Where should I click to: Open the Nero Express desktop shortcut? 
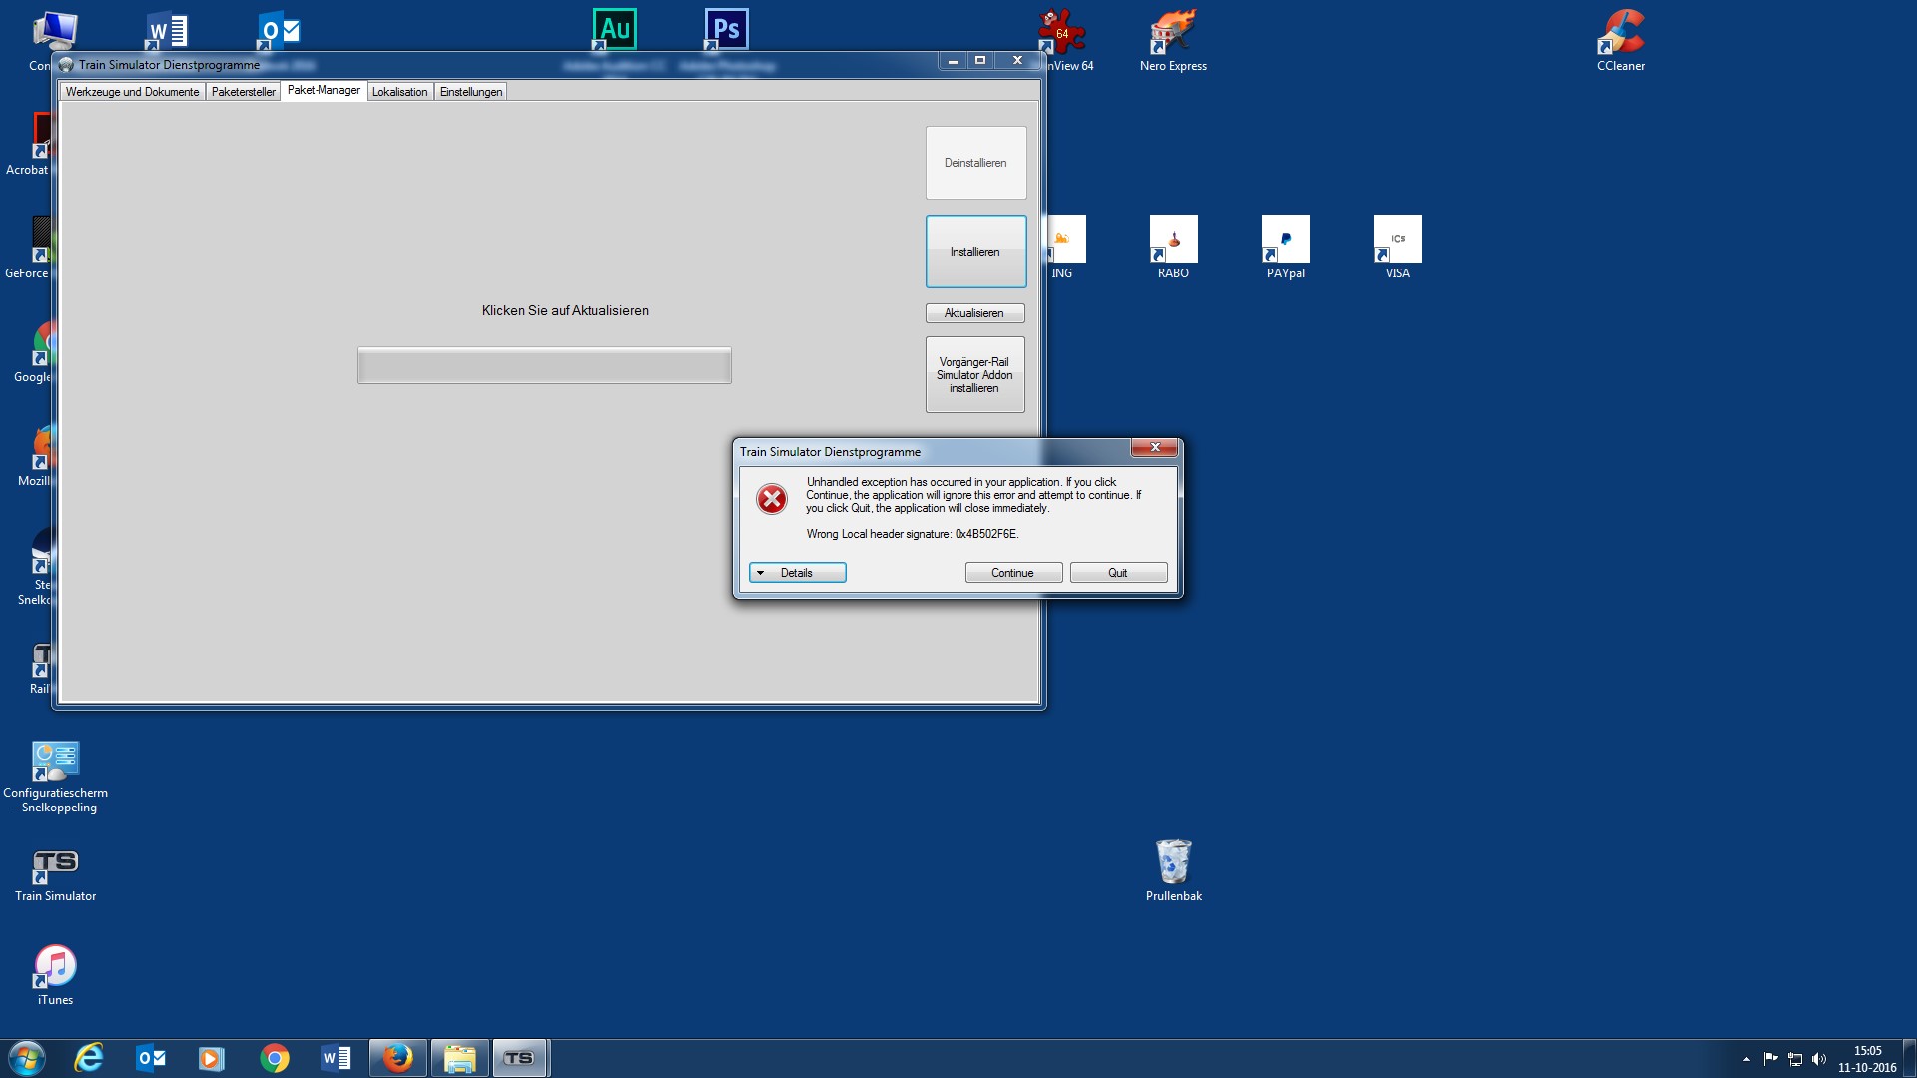[x=1173, y=34]
